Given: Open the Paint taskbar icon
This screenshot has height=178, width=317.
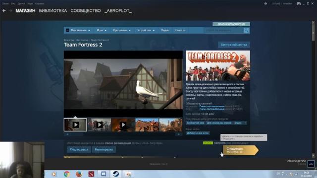Looking at the screenshot, I should click(x=128, y=174).
